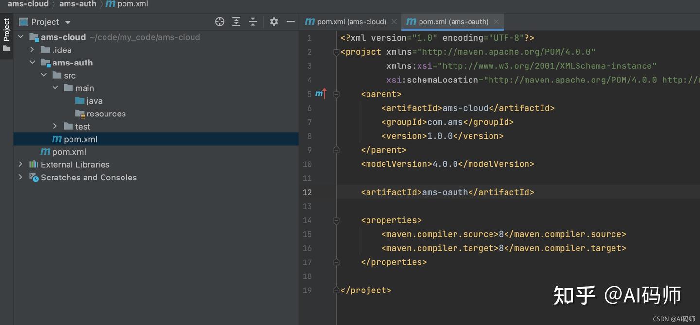Click the Expand All icon in Project toolbar

tap(236, 22)
